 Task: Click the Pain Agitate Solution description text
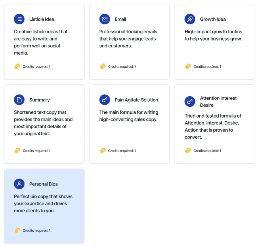tap(129, 116)
